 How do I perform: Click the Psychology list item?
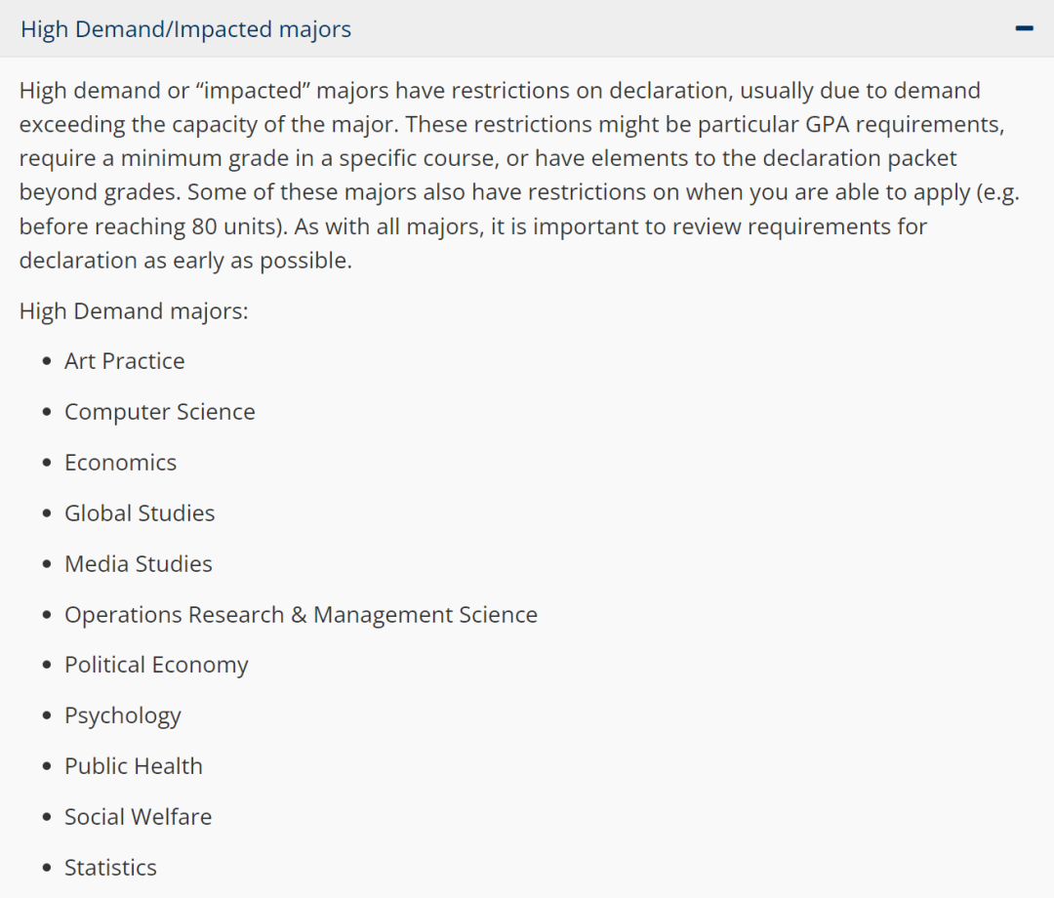pos(123,716)
